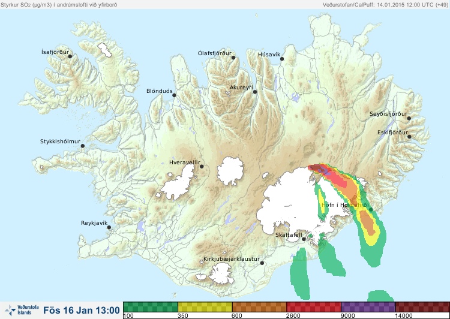
Task: Click the '100' legend value
Action: pos(128,316)
